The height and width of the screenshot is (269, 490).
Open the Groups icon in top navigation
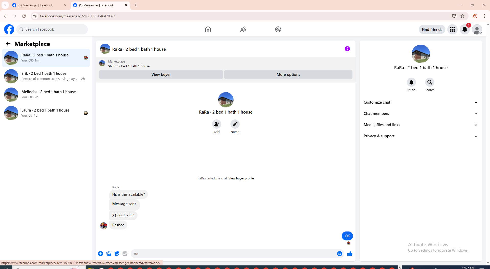[x=278, y=29]
